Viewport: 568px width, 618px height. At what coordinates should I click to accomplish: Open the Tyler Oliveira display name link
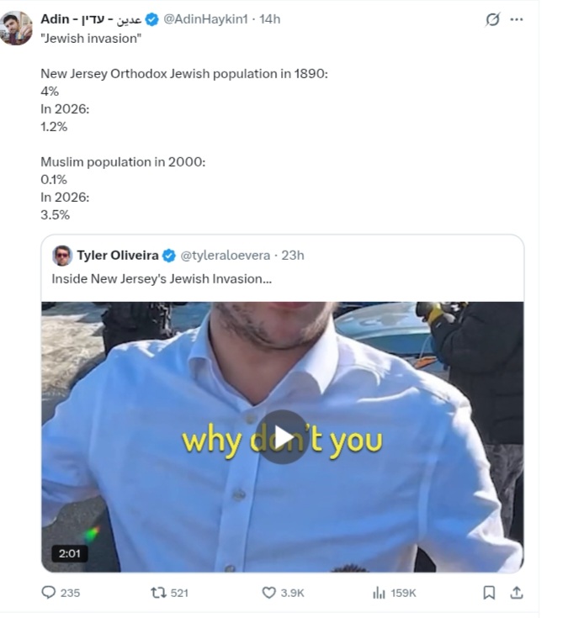tap(116, 256)
